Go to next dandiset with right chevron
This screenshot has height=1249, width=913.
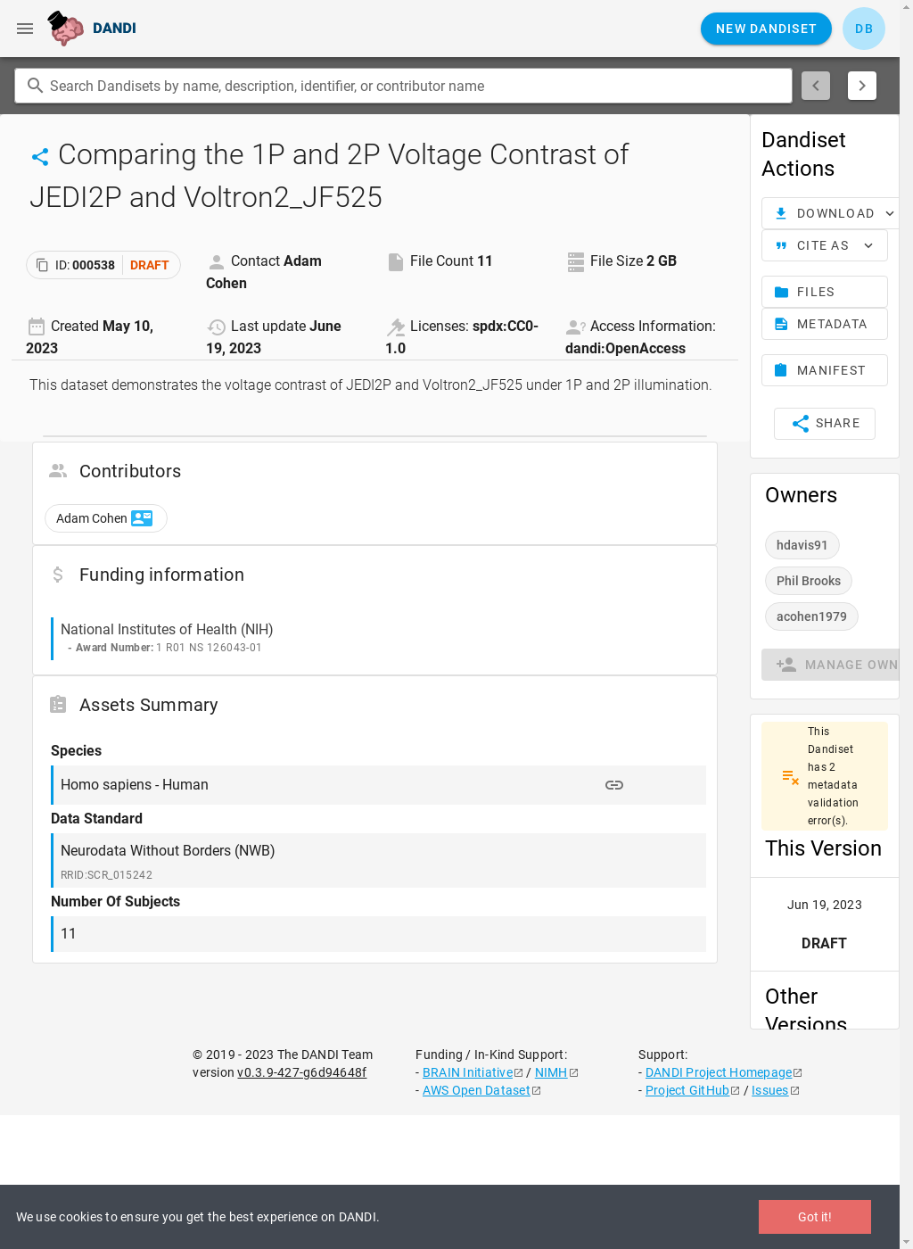click(862, 86)
